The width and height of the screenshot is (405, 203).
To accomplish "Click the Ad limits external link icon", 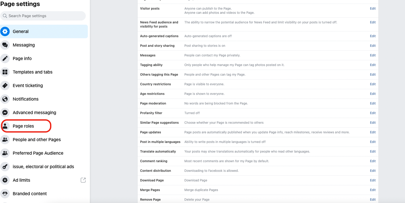I will click(83, 180).
